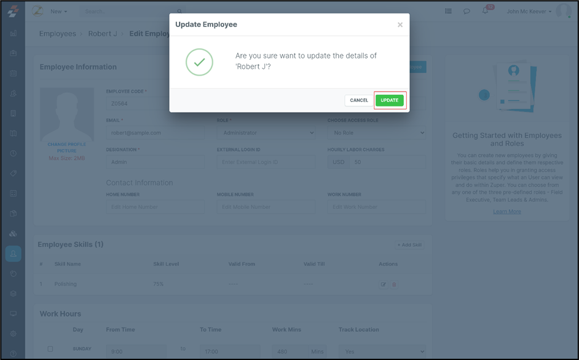Delete the Polishing skill with trash icon
The width and height of the screenshot is (579, 360).
pos(394,284)
